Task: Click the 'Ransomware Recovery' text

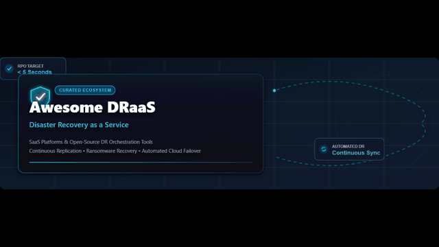Action: 112,151
